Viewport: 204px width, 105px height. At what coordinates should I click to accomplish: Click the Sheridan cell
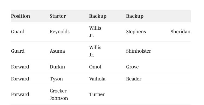181,32
